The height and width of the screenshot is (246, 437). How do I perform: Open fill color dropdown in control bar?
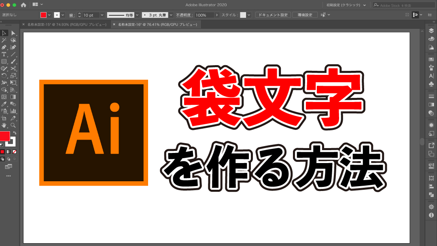point(49,15)
